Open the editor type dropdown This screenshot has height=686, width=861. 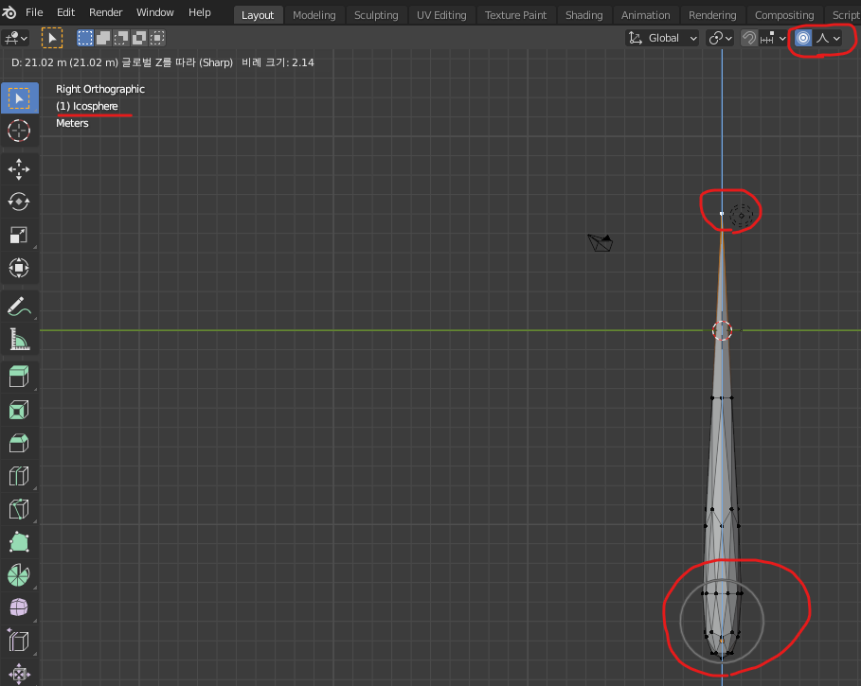pos(15,38)
